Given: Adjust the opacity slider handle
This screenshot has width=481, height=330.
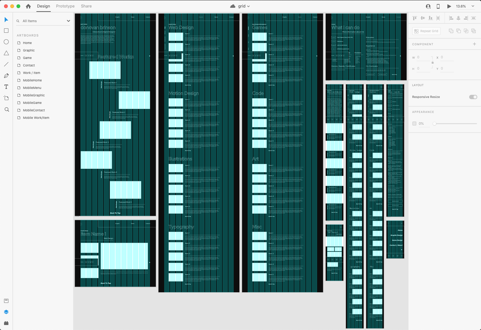Looking at the screenshot, I should [x=434, y=124].
